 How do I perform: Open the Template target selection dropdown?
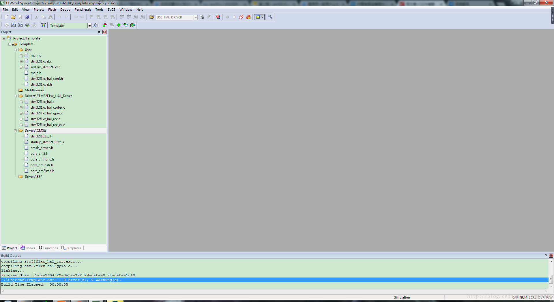[89, 26]
